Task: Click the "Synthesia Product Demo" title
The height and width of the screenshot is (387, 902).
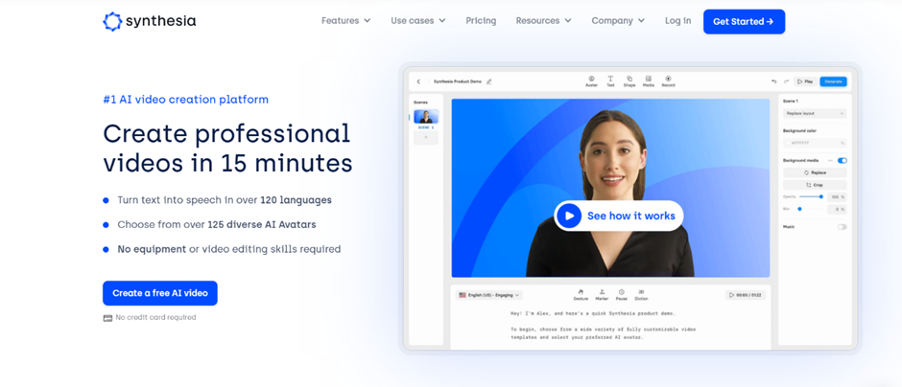Action: [x=458, y=81]
